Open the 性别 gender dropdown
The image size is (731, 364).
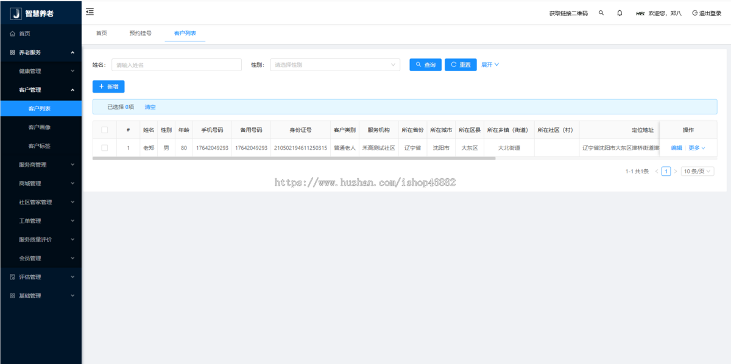pos(335,65)
